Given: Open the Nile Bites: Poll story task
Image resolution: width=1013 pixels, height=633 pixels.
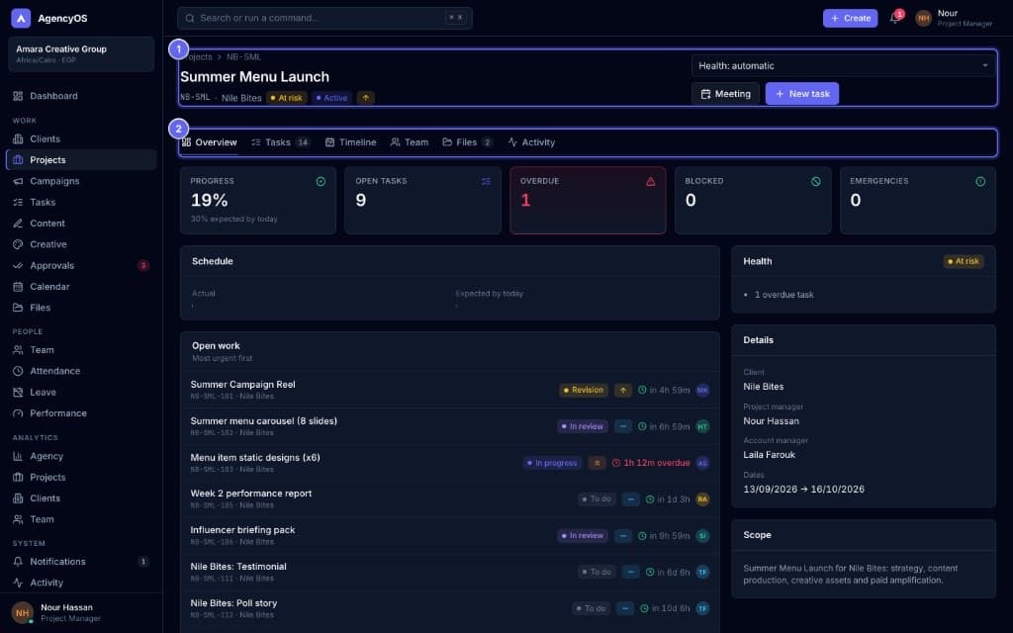Looking at the screenshot, I should click(450, 609).
